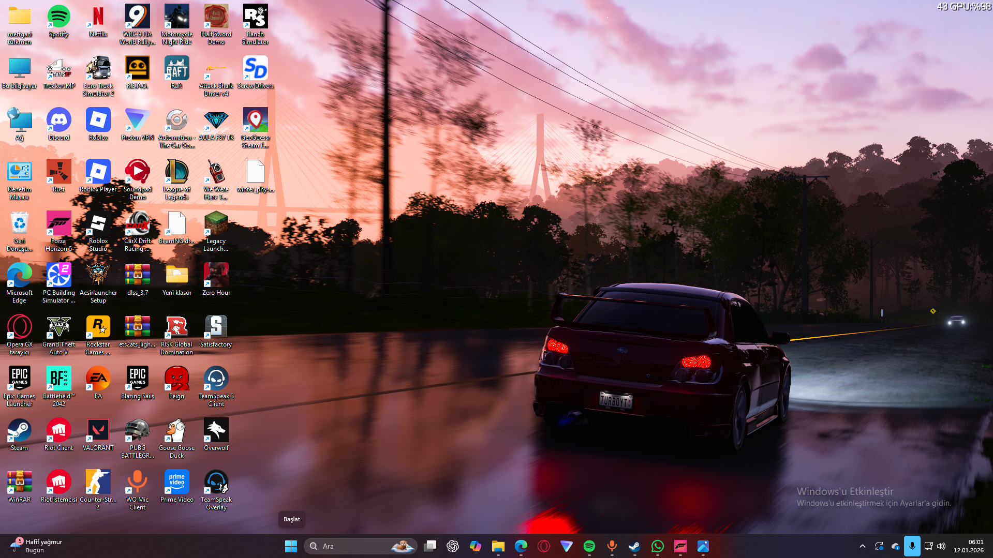Select the Battlefield 2042 shortcut

tap(59, 387)
